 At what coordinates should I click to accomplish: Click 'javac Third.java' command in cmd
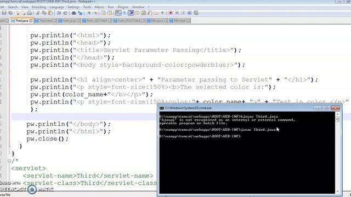coord(258,130)
